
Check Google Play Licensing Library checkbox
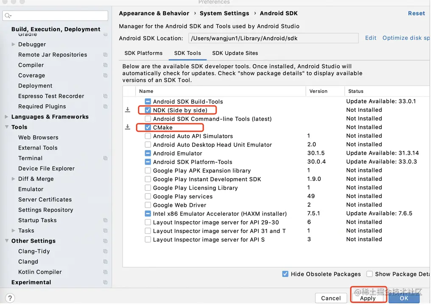pos(148,188)
